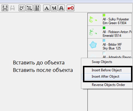Select the Erin Green swirl design thumbnail
Viewport: 133px width, 111px height.
coord(93,20)
